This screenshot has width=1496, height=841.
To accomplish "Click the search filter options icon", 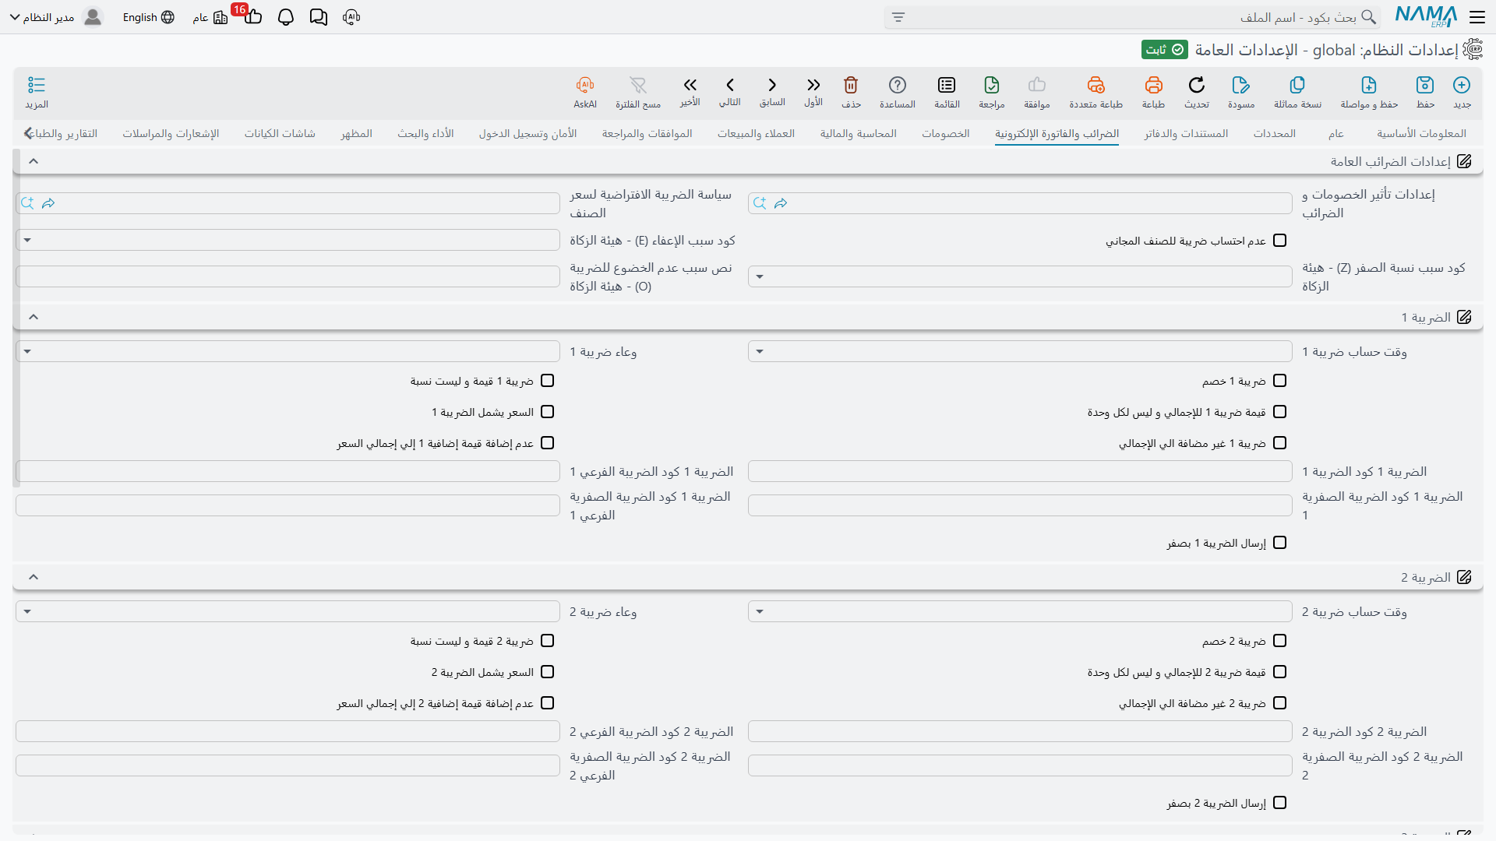I will coord(898,17).
